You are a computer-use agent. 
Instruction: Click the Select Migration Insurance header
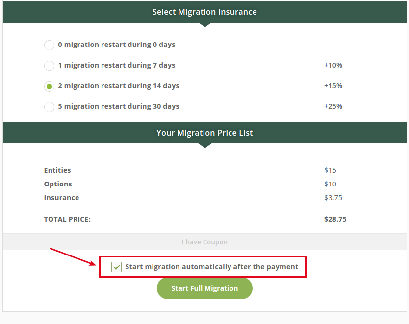coord(204,12)
